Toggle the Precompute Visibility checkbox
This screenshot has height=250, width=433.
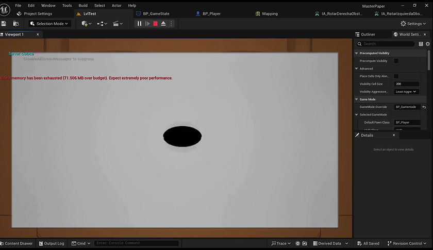396,61
